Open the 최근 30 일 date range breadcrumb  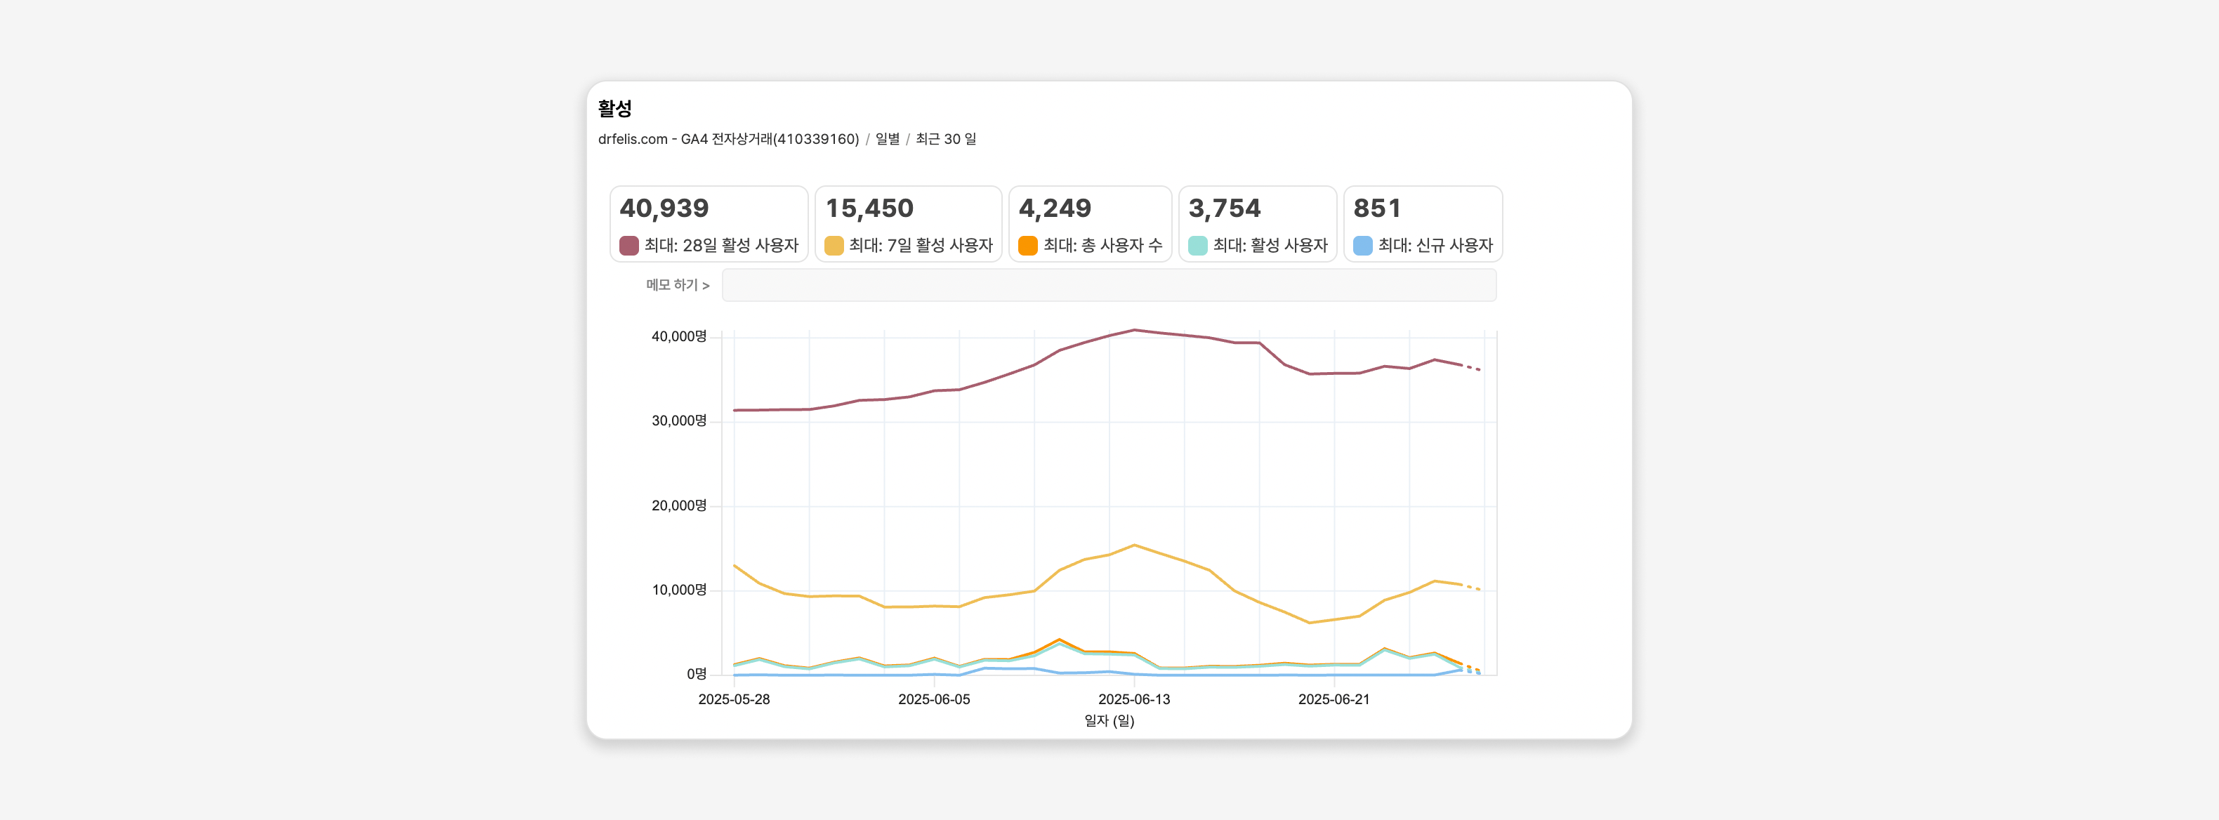(945, 139)
